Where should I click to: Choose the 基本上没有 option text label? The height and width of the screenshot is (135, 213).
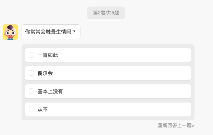tap(50, 91)
